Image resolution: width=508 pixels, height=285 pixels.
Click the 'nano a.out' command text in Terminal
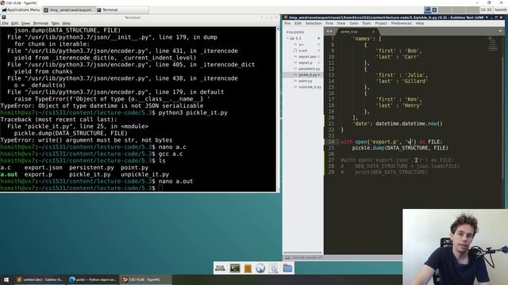coord(175,181)
